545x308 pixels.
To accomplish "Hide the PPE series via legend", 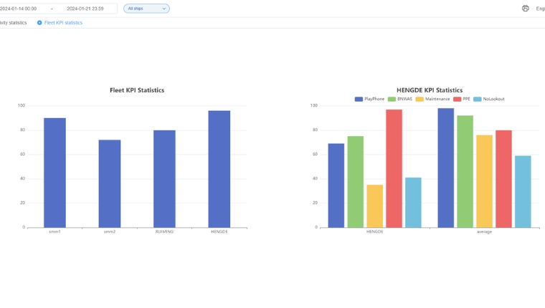I will [x=462, y=99].
